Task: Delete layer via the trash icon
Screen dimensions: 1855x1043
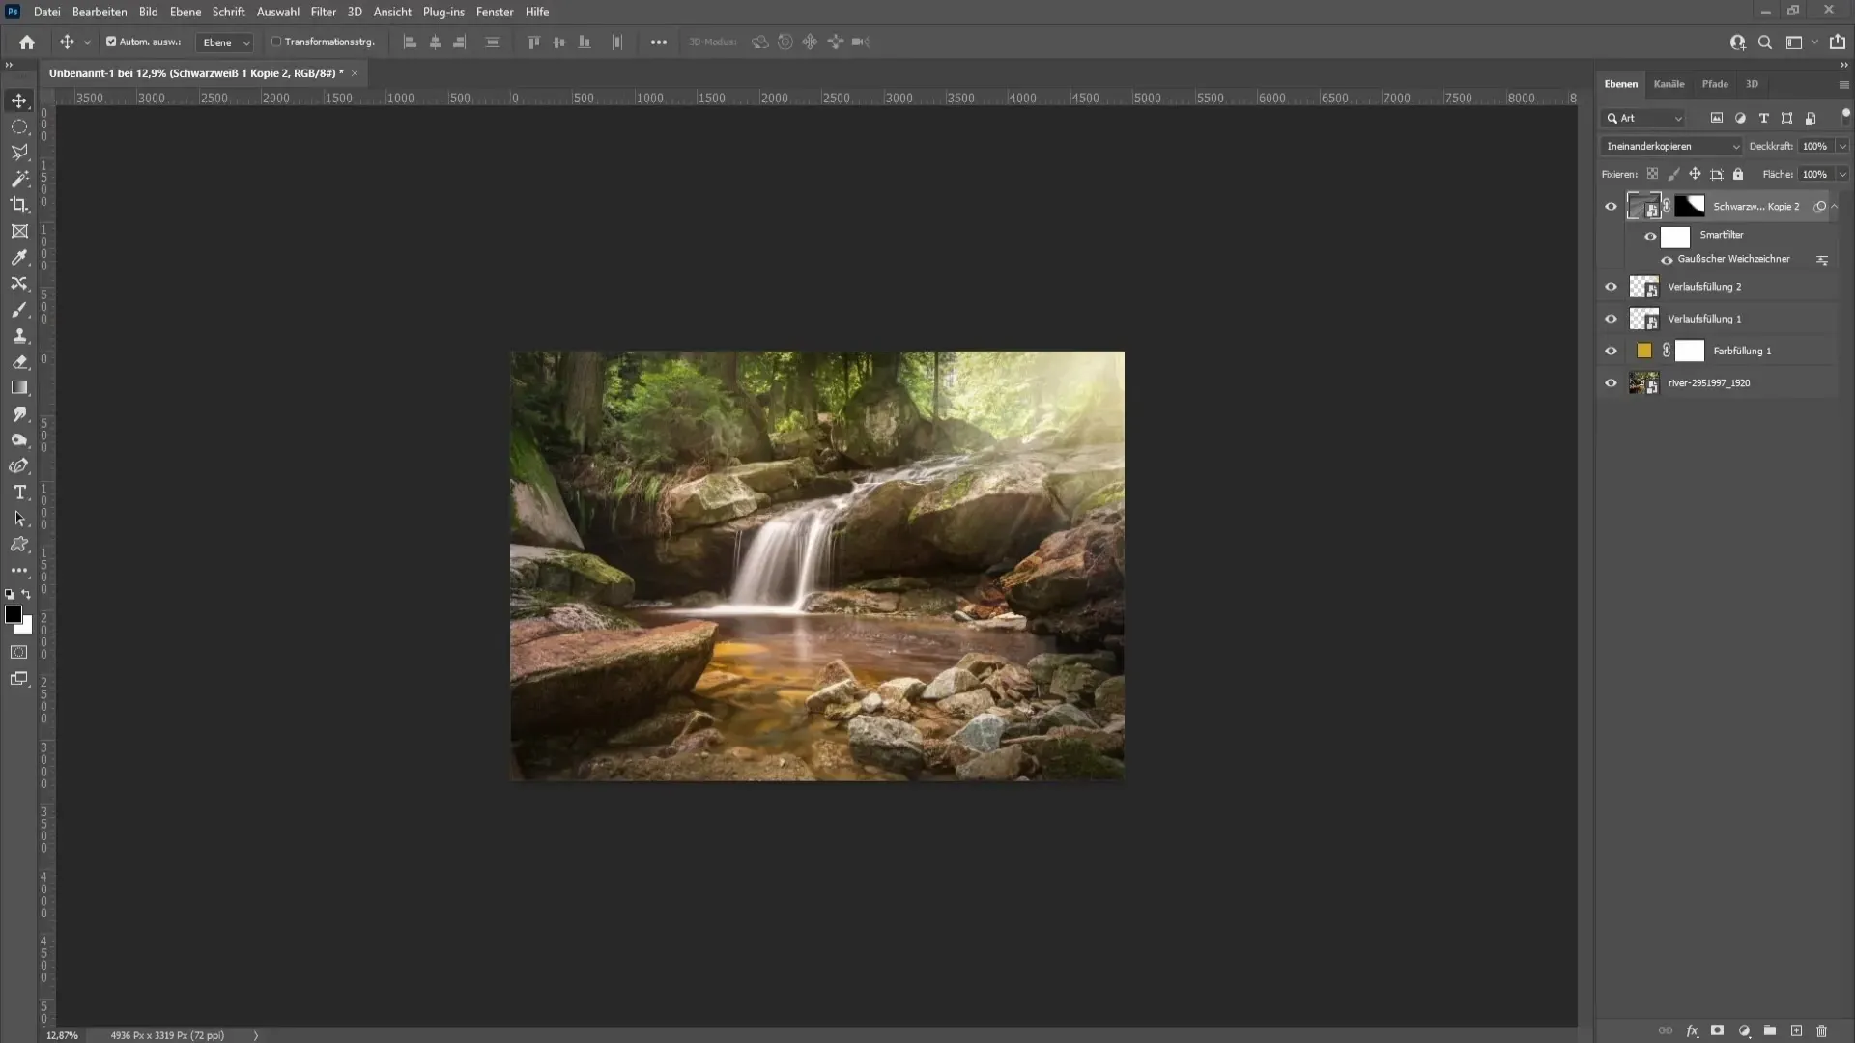Action: coord(1822,1031)
